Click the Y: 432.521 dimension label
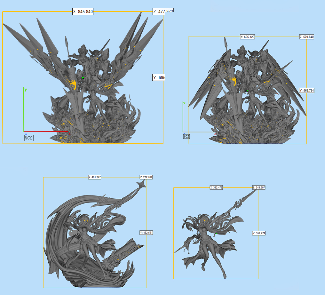The height and width of the screenshot is (295, 325). (146, 233)
